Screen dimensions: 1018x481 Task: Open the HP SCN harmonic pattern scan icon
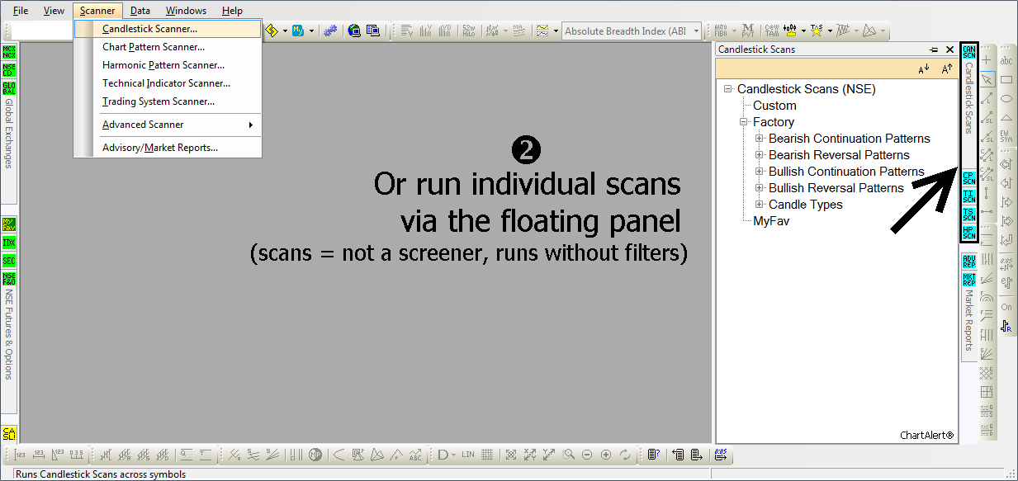pyautogui.click(x=969, y=233)
